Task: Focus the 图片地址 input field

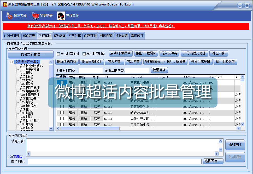Action: [x=115, y=161]
